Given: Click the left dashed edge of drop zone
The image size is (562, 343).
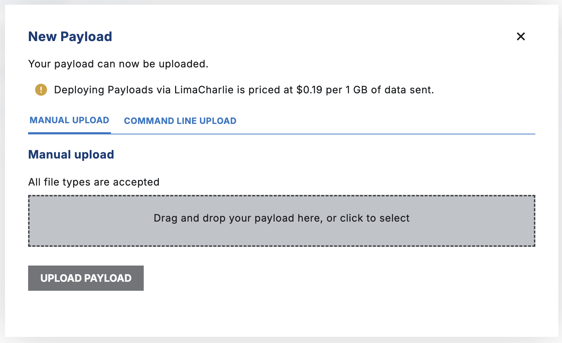Looking at the screenshot, I should (x=29, y=221).
